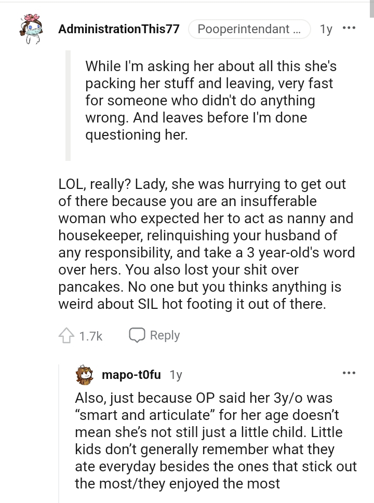Open the 1y timestamp next to mapo-t0fu
Image resolution: width=374 pixels, height=503 pixels.
[x=176, y=375]
